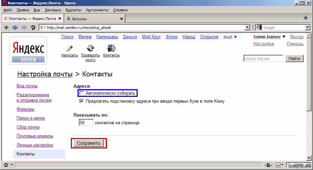The width and height of the screenshot is (313, 170).
Task: Click the Написать compose mail icon
Action: (70, 48)
